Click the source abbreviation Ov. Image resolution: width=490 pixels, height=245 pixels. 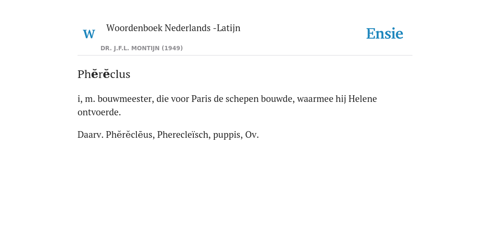tap(252, 134)
